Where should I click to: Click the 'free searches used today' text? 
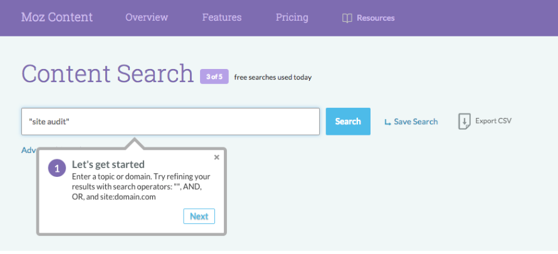click(273, 78)
